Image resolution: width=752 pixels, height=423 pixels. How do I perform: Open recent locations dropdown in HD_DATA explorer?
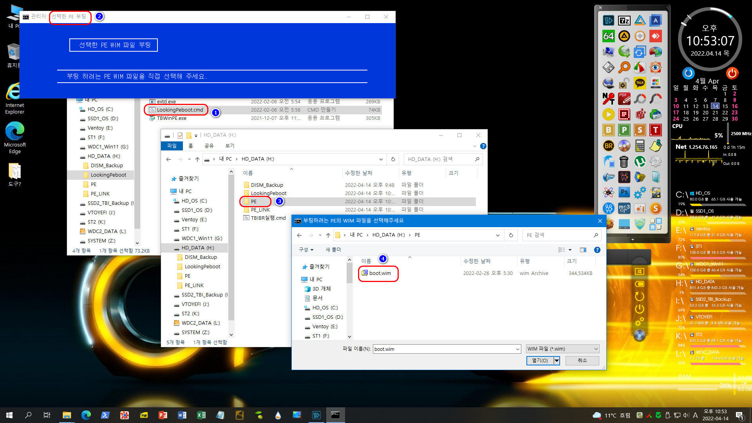tap(189, 159)
